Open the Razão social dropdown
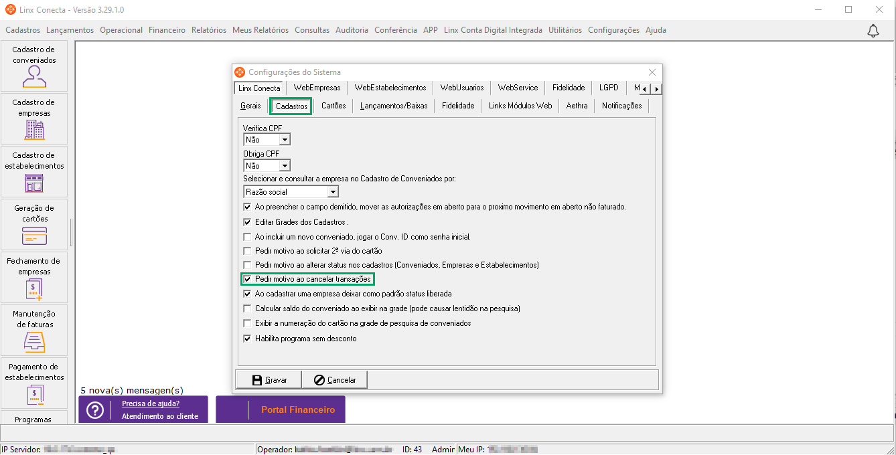 tap(333, 192)
